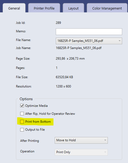
Task: Enable the Output to File checkbox
Action: (x=22, y=130)
